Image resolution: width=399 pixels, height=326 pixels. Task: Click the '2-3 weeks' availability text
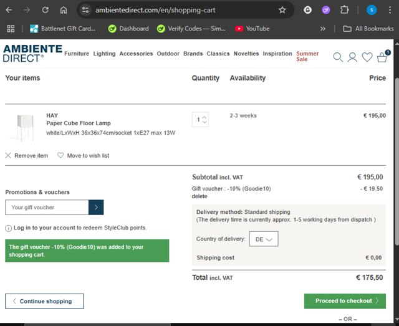[243, 115]
